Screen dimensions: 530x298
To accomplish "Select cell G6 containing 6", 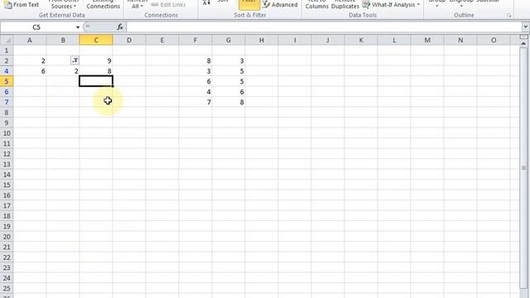I will tap(229, 92).
